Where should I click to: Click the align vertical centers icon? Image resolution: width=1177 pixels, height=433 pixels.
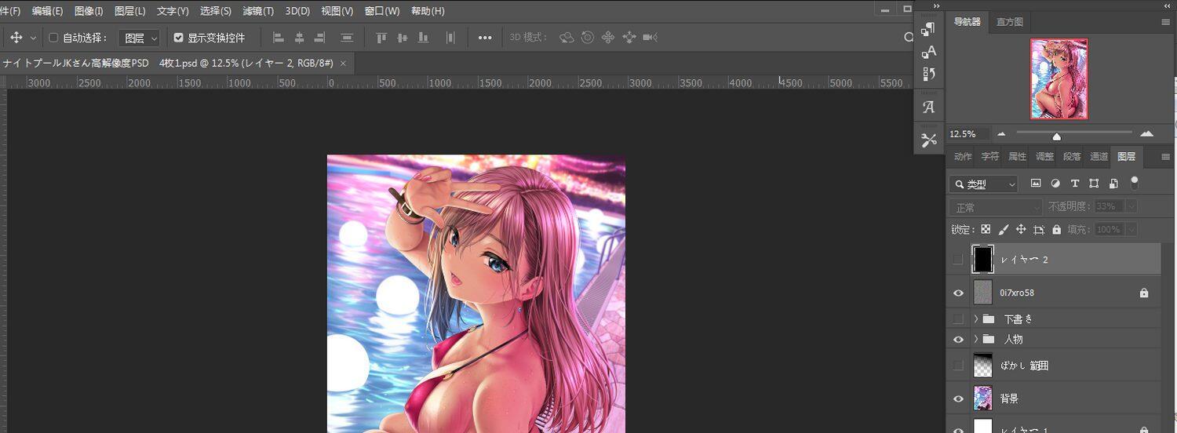[x=403, y=38]
